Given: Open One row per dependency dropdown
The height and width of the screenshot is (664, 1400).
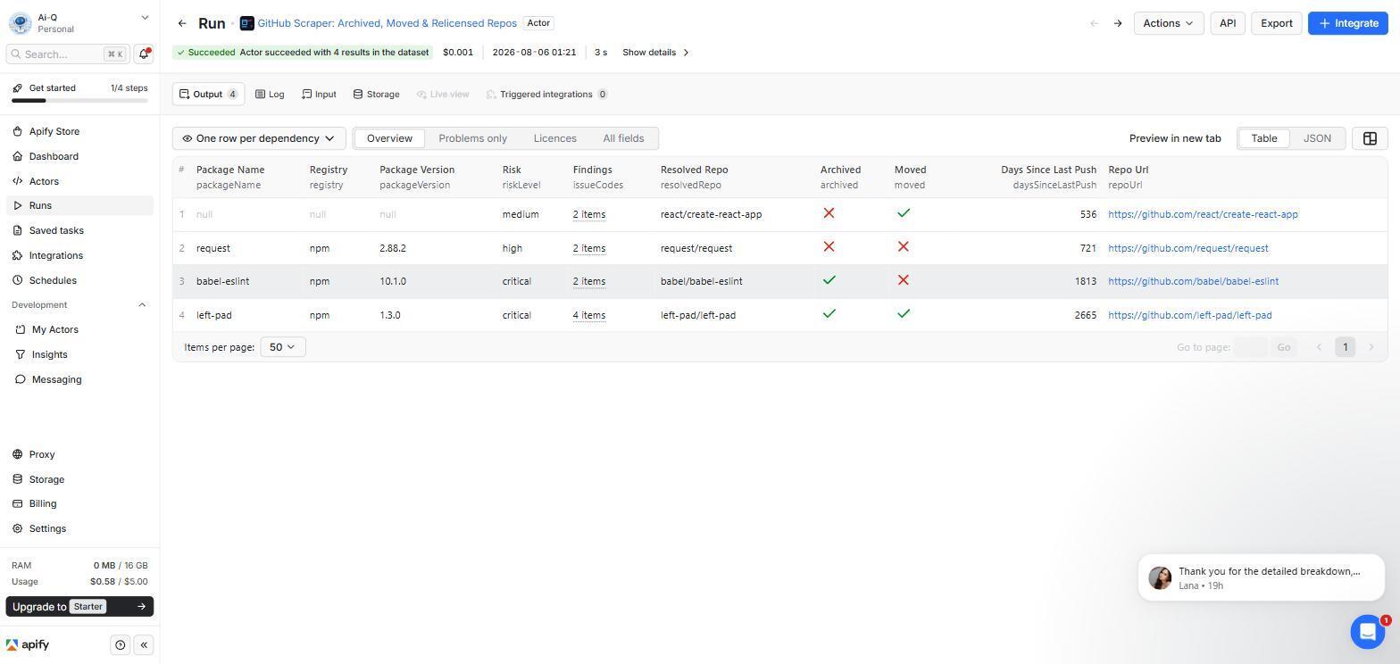Looking at the screenshot, I should click(259, 138).
